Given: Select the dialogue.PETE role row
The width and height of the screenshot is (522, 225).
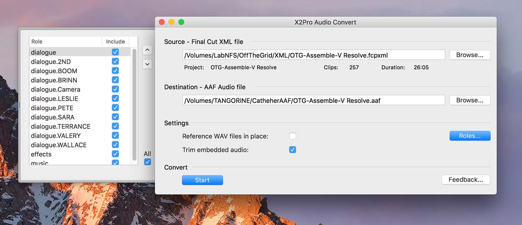Looking at the screenshot, I should [x=80, y=108].
